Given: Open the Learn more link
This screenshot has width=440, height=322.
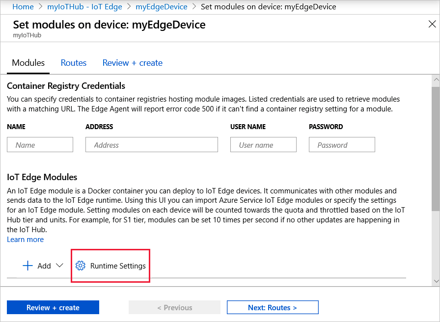Looking at the screenshot, I should click(x=25, y=239).
